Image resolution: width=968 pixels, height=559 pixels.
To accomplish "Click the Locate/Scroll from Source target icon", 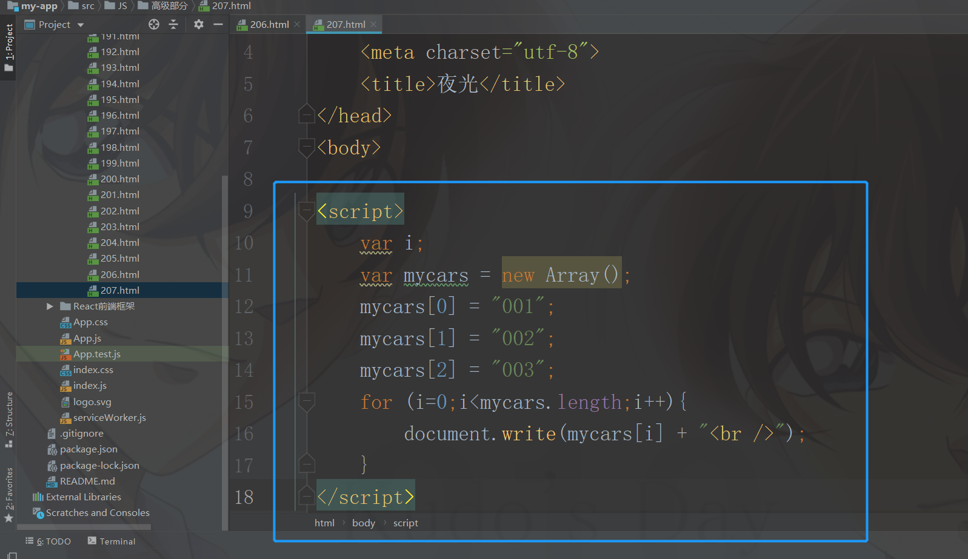I will pyautogui.click(x=154, y=24).
